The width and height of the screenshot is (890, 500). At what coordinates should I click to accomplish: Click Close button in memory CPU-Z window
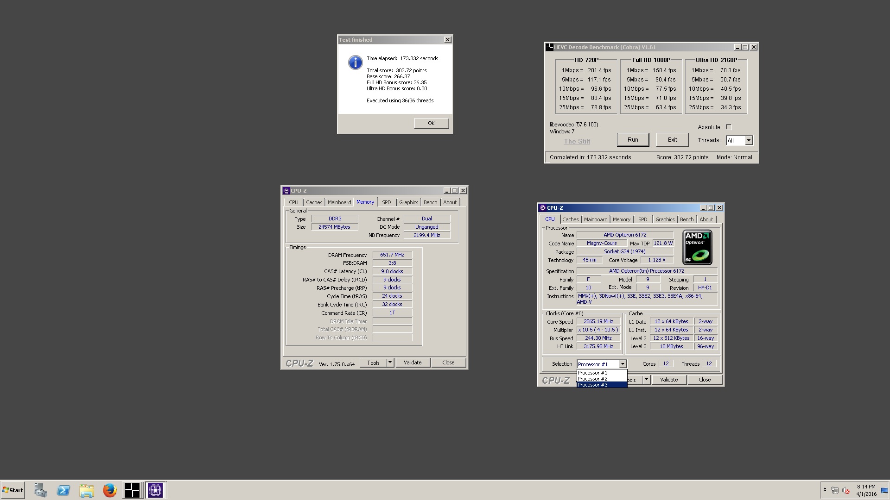[448, 363]
